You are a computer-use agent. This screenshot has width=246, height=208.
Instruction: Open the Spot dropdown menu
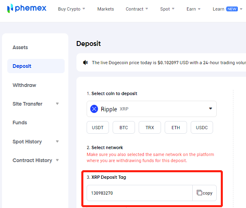point(167,9)
